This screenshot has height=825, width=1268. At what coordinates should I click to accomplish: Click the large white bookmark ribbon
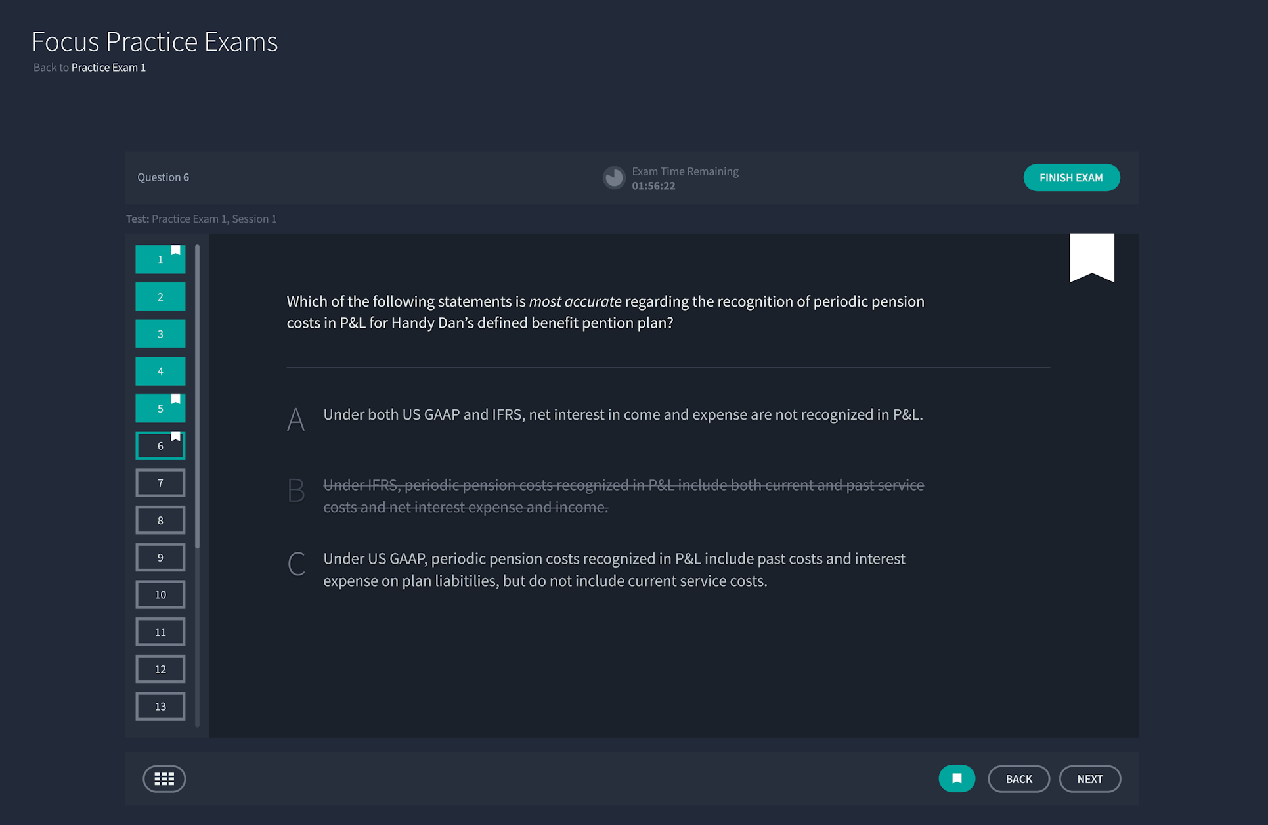[x=1091, y=256]
